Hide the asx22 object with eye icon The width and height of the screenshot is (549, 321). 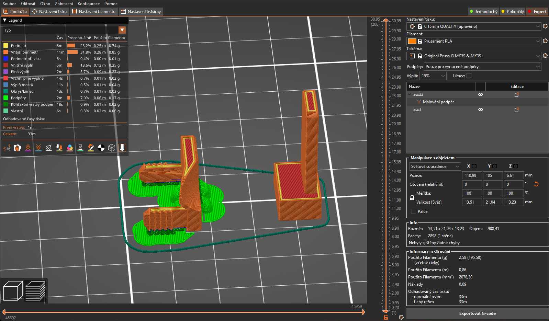click(x=481, y=94)
